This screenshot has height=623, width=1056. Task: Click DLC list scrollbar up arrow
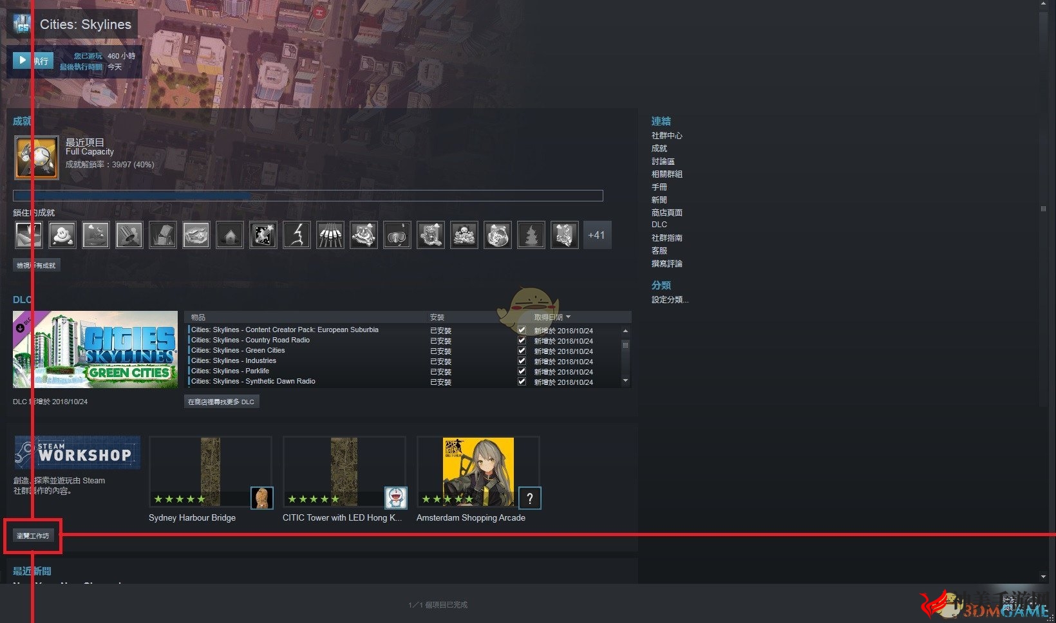coord(625,331)
